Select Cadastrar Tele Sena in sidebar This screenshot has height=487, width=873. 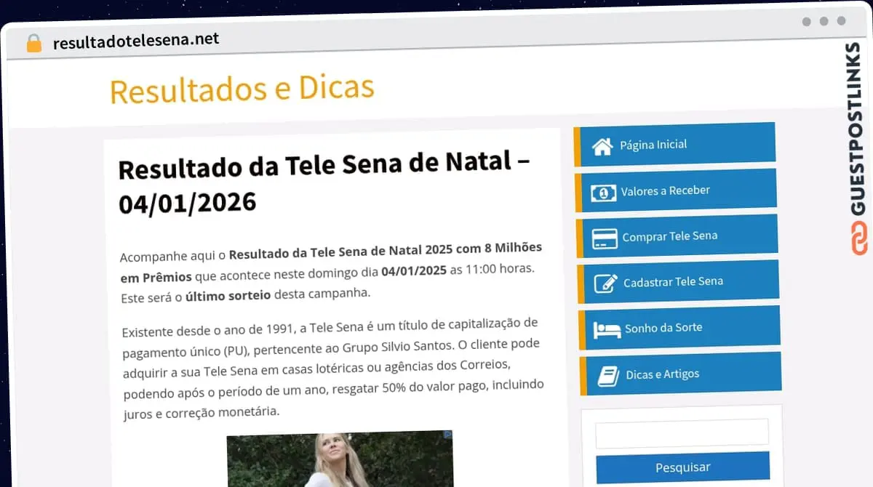tap(678, 281)
